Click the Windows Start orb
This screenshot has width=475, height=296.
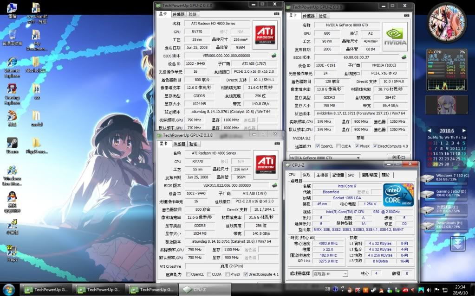8,290
